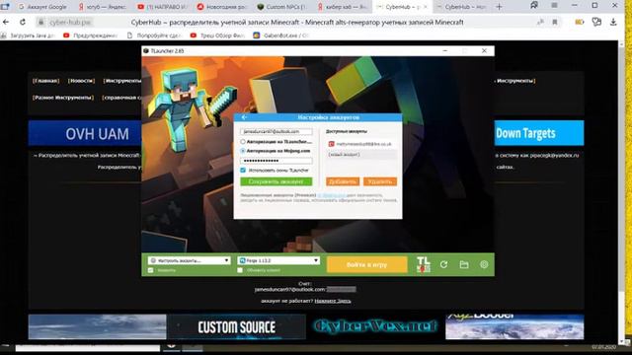The width and height of the screenshot is (632, 355).
Task: Open the Главная website menu item
Action: pos(46,81)
